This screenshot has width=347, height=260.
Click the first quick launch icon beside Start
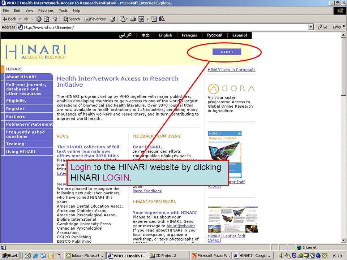coord(28,256)
